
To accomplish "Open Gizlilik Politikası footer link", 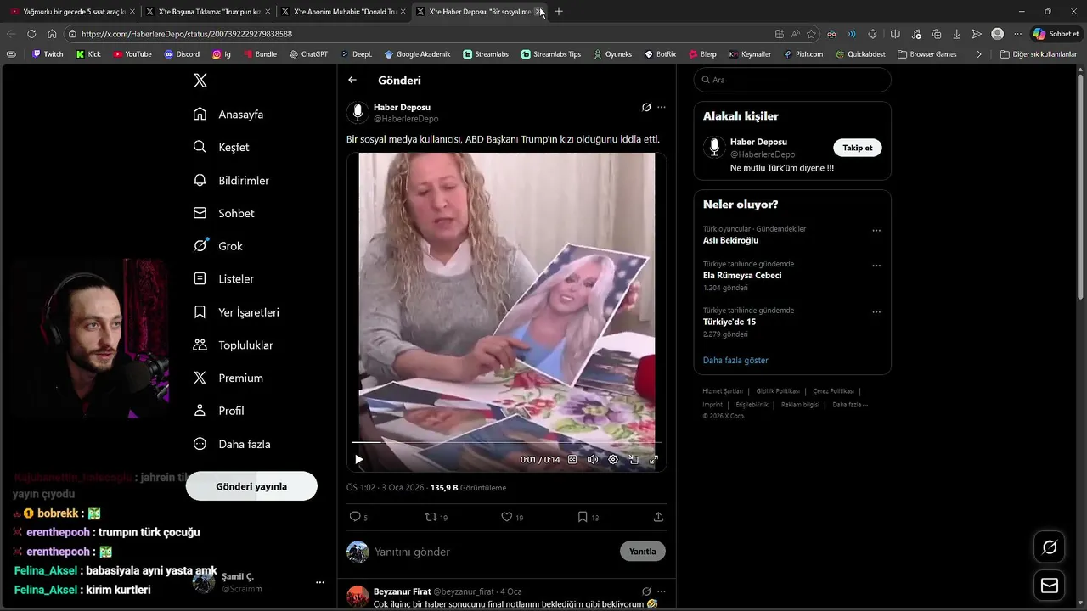I will [778, 391].
